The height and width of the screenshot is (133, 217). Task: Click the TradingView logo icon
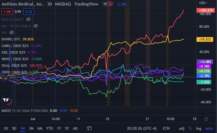click(x=6, y=100)
